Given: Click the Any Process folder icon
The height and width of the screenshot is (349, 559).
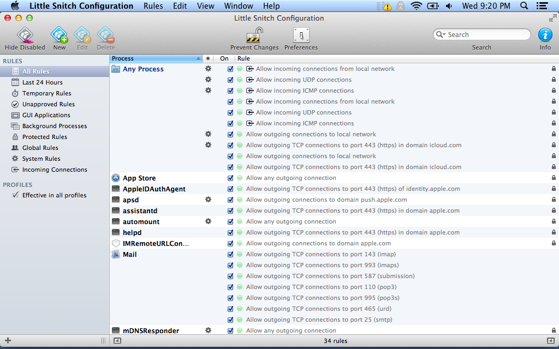Looking at the screenshot, I should [116, 69].
